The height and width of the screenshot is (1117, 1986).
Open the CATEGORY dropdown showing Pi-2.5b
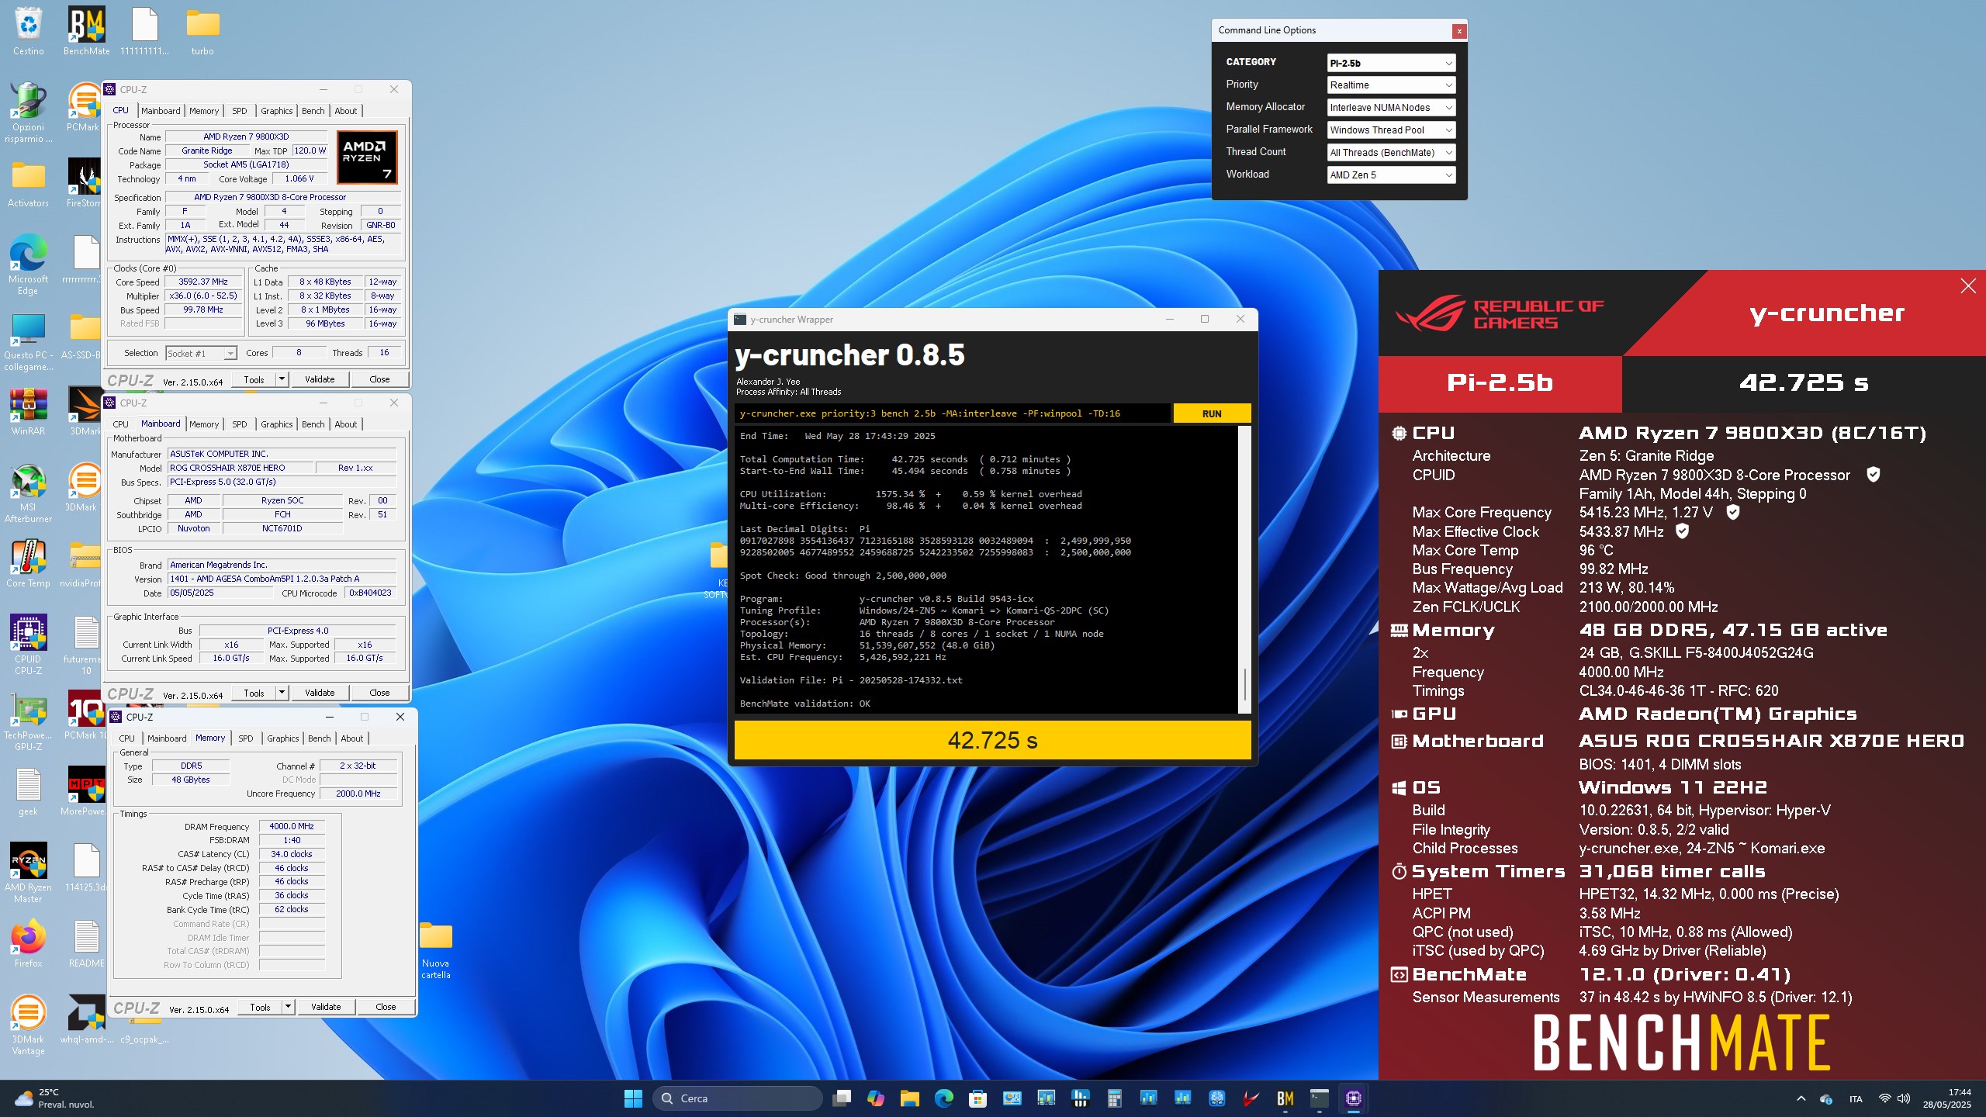1391,63
